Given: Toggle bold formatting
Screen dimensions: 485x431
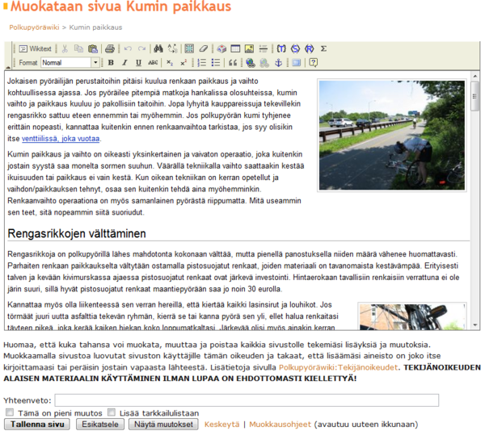Looking at the screenshot, I should pyautogui.click(x=111, y=63).
